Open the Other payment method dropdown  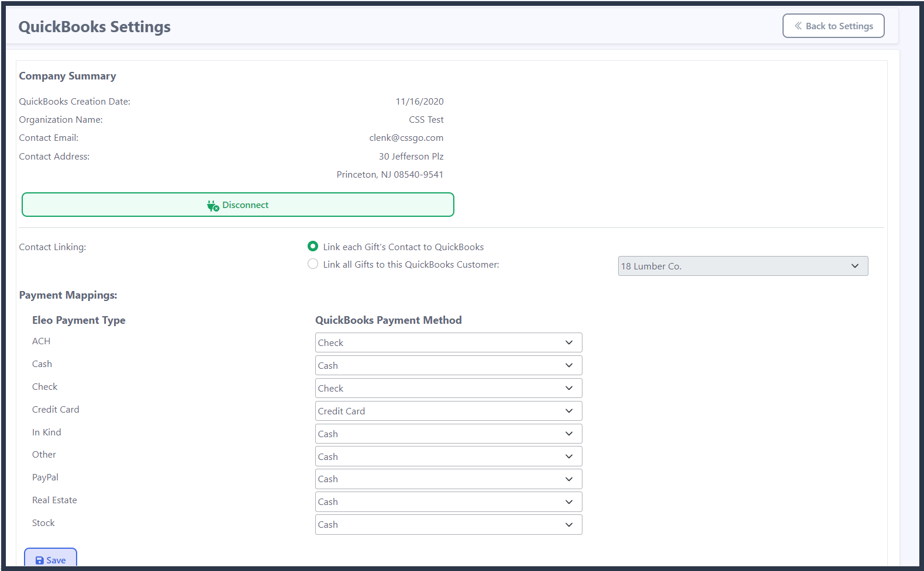(449, 456)
